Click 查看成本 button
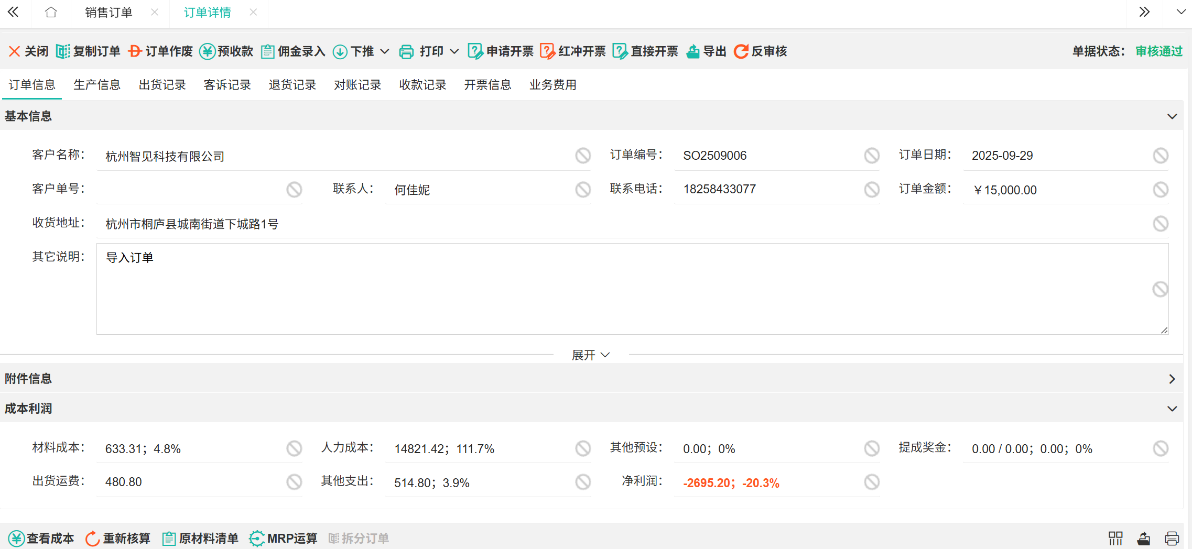 click(41, 538)
